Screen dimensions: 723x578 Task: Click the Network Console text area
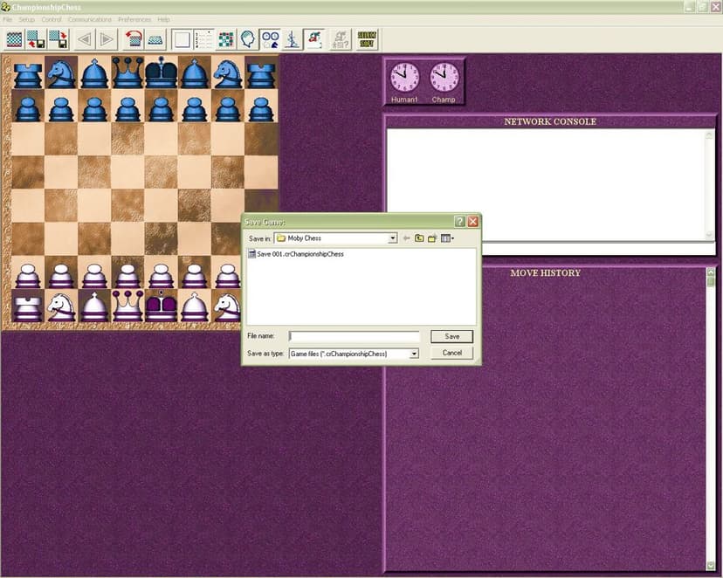pos(546,184)
